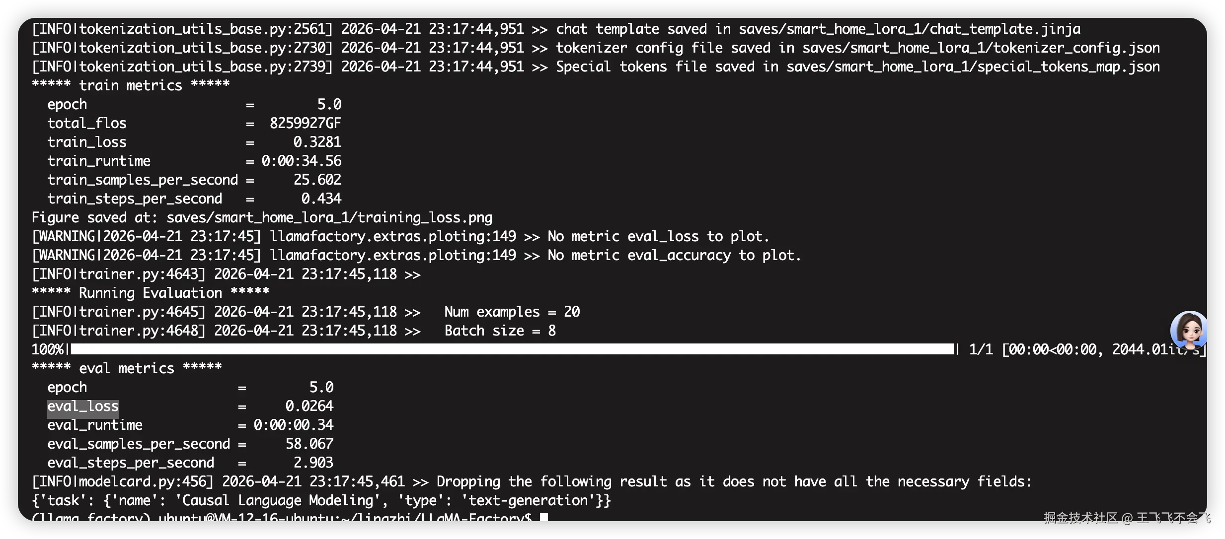Click the 'No metric eval_loss to plot' warning
Viewport: 1225px width, 539px height.
point(658,237)
